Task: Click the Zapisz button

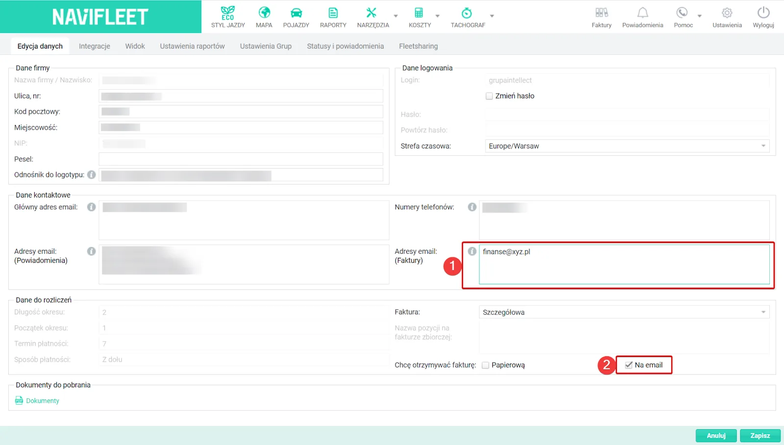Action: pyautogui.click(x=760, y=436)
